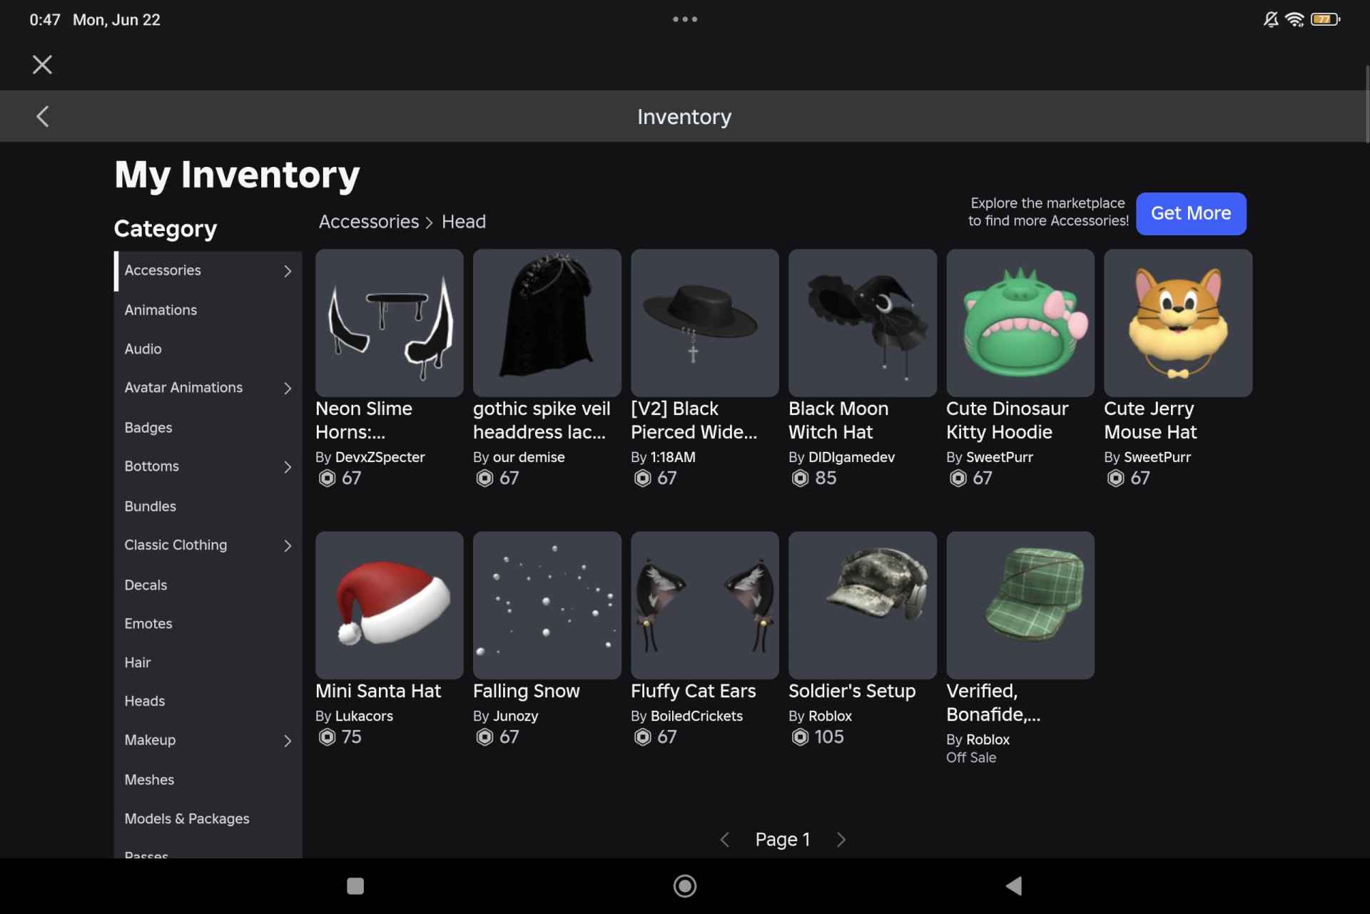Open Cute Jerry Mouse Hat thumbnail

point(1178,323)
